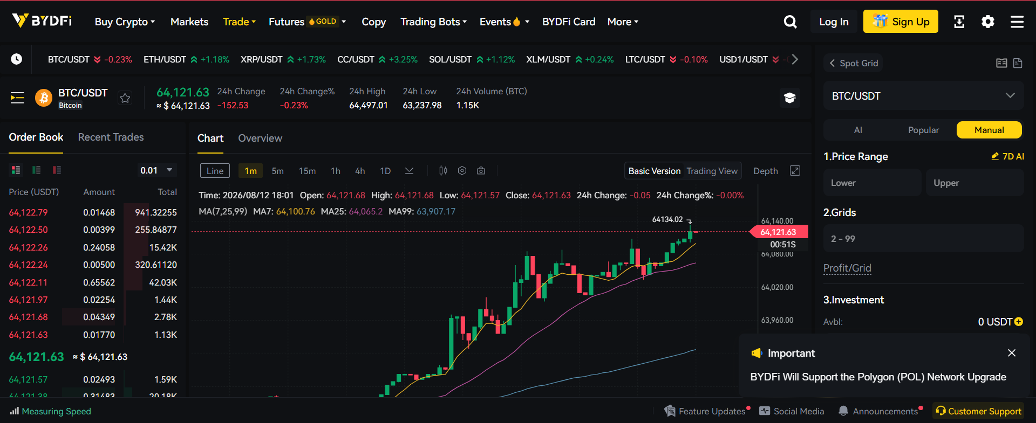This screenshot has width=1036, height=423.
Task: Go back using the Spot Grid chevron
Action: point(832,63)
